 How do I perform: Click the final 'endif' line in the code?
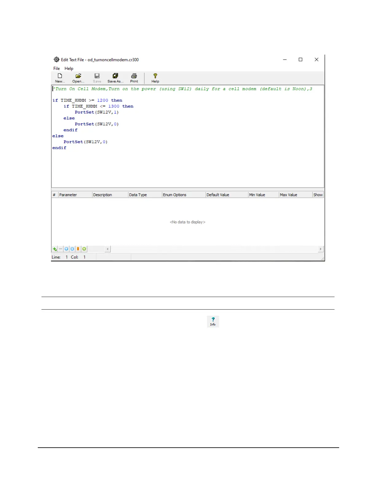(59, 148)
